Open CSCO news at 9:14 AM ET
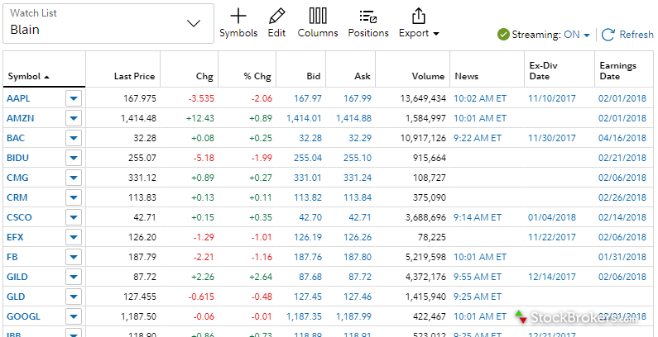The image size is (658, 337). coord(478,218)
